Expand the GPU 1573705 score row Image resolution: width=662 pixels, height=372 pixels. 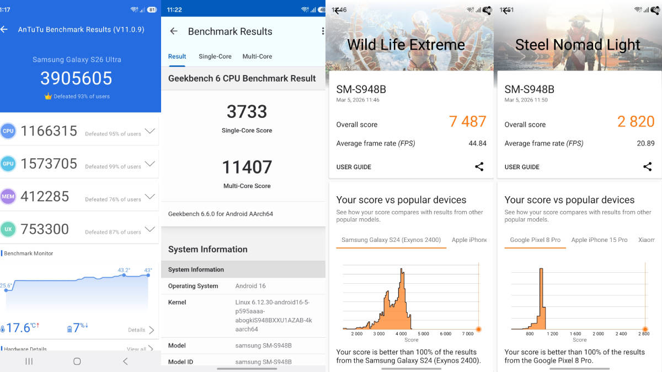[x=150, y=164]
